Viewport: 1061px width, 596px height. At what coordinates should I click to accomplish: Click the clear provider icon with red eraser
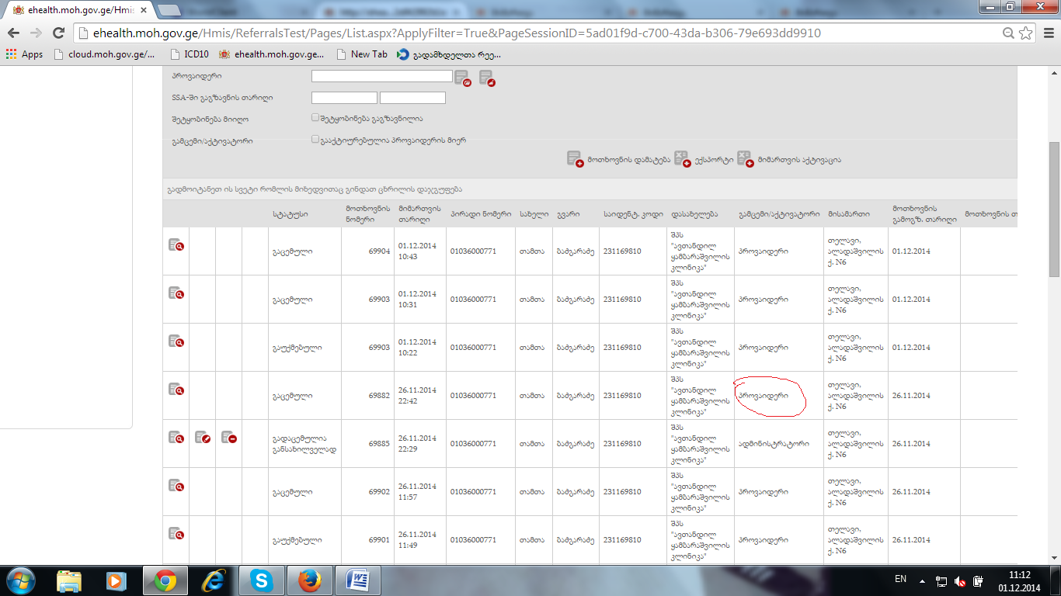pyautogui.click(x=487, y=77)
